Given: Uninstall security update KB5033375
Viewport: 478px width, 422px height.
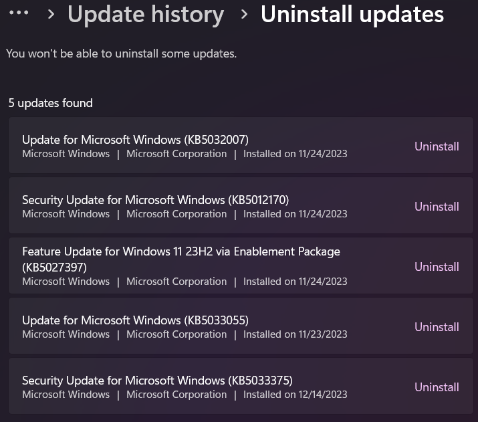Looking at the screenshot, I should [x=437, y=387].
